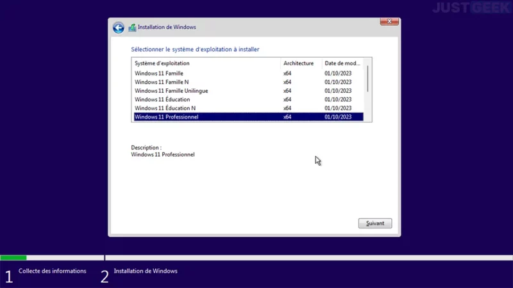This screenshot has height=288, width=513.
Task: Click the heading Sélectionner le système d'exploitation
Action: (195, 49)
